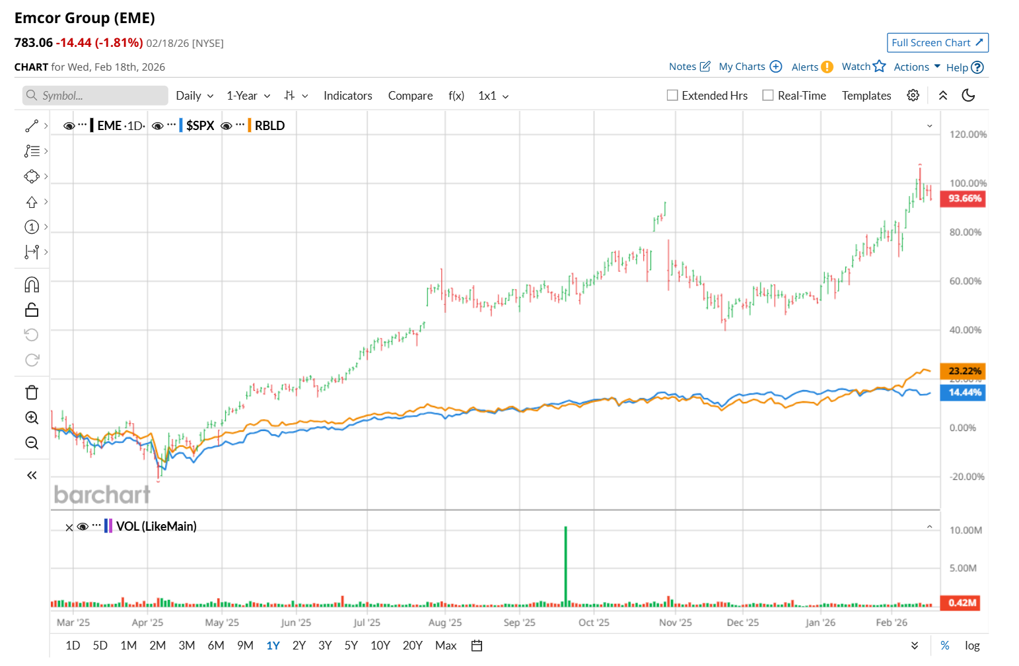The width and height of the screenshot is (1019, 666).
Task: Click the trash delete drawings icon
Action: pos(32,393)
